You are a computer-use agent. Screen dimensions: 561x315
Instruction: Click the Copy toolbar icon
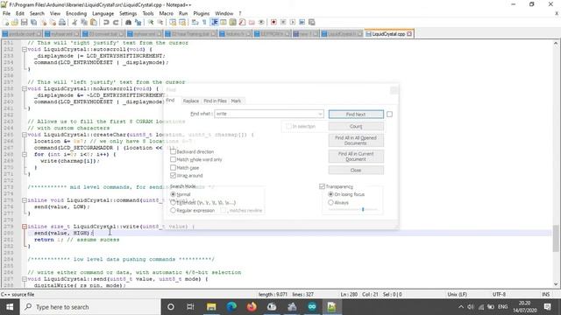pos(84,23)
